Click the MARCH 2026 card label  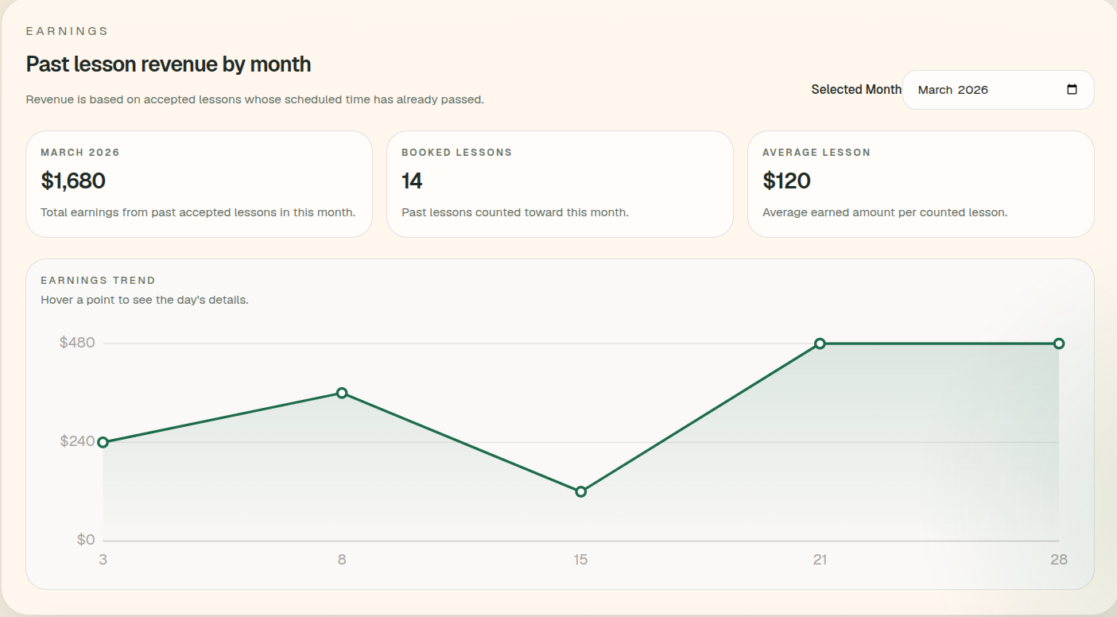tap(80, 153)
